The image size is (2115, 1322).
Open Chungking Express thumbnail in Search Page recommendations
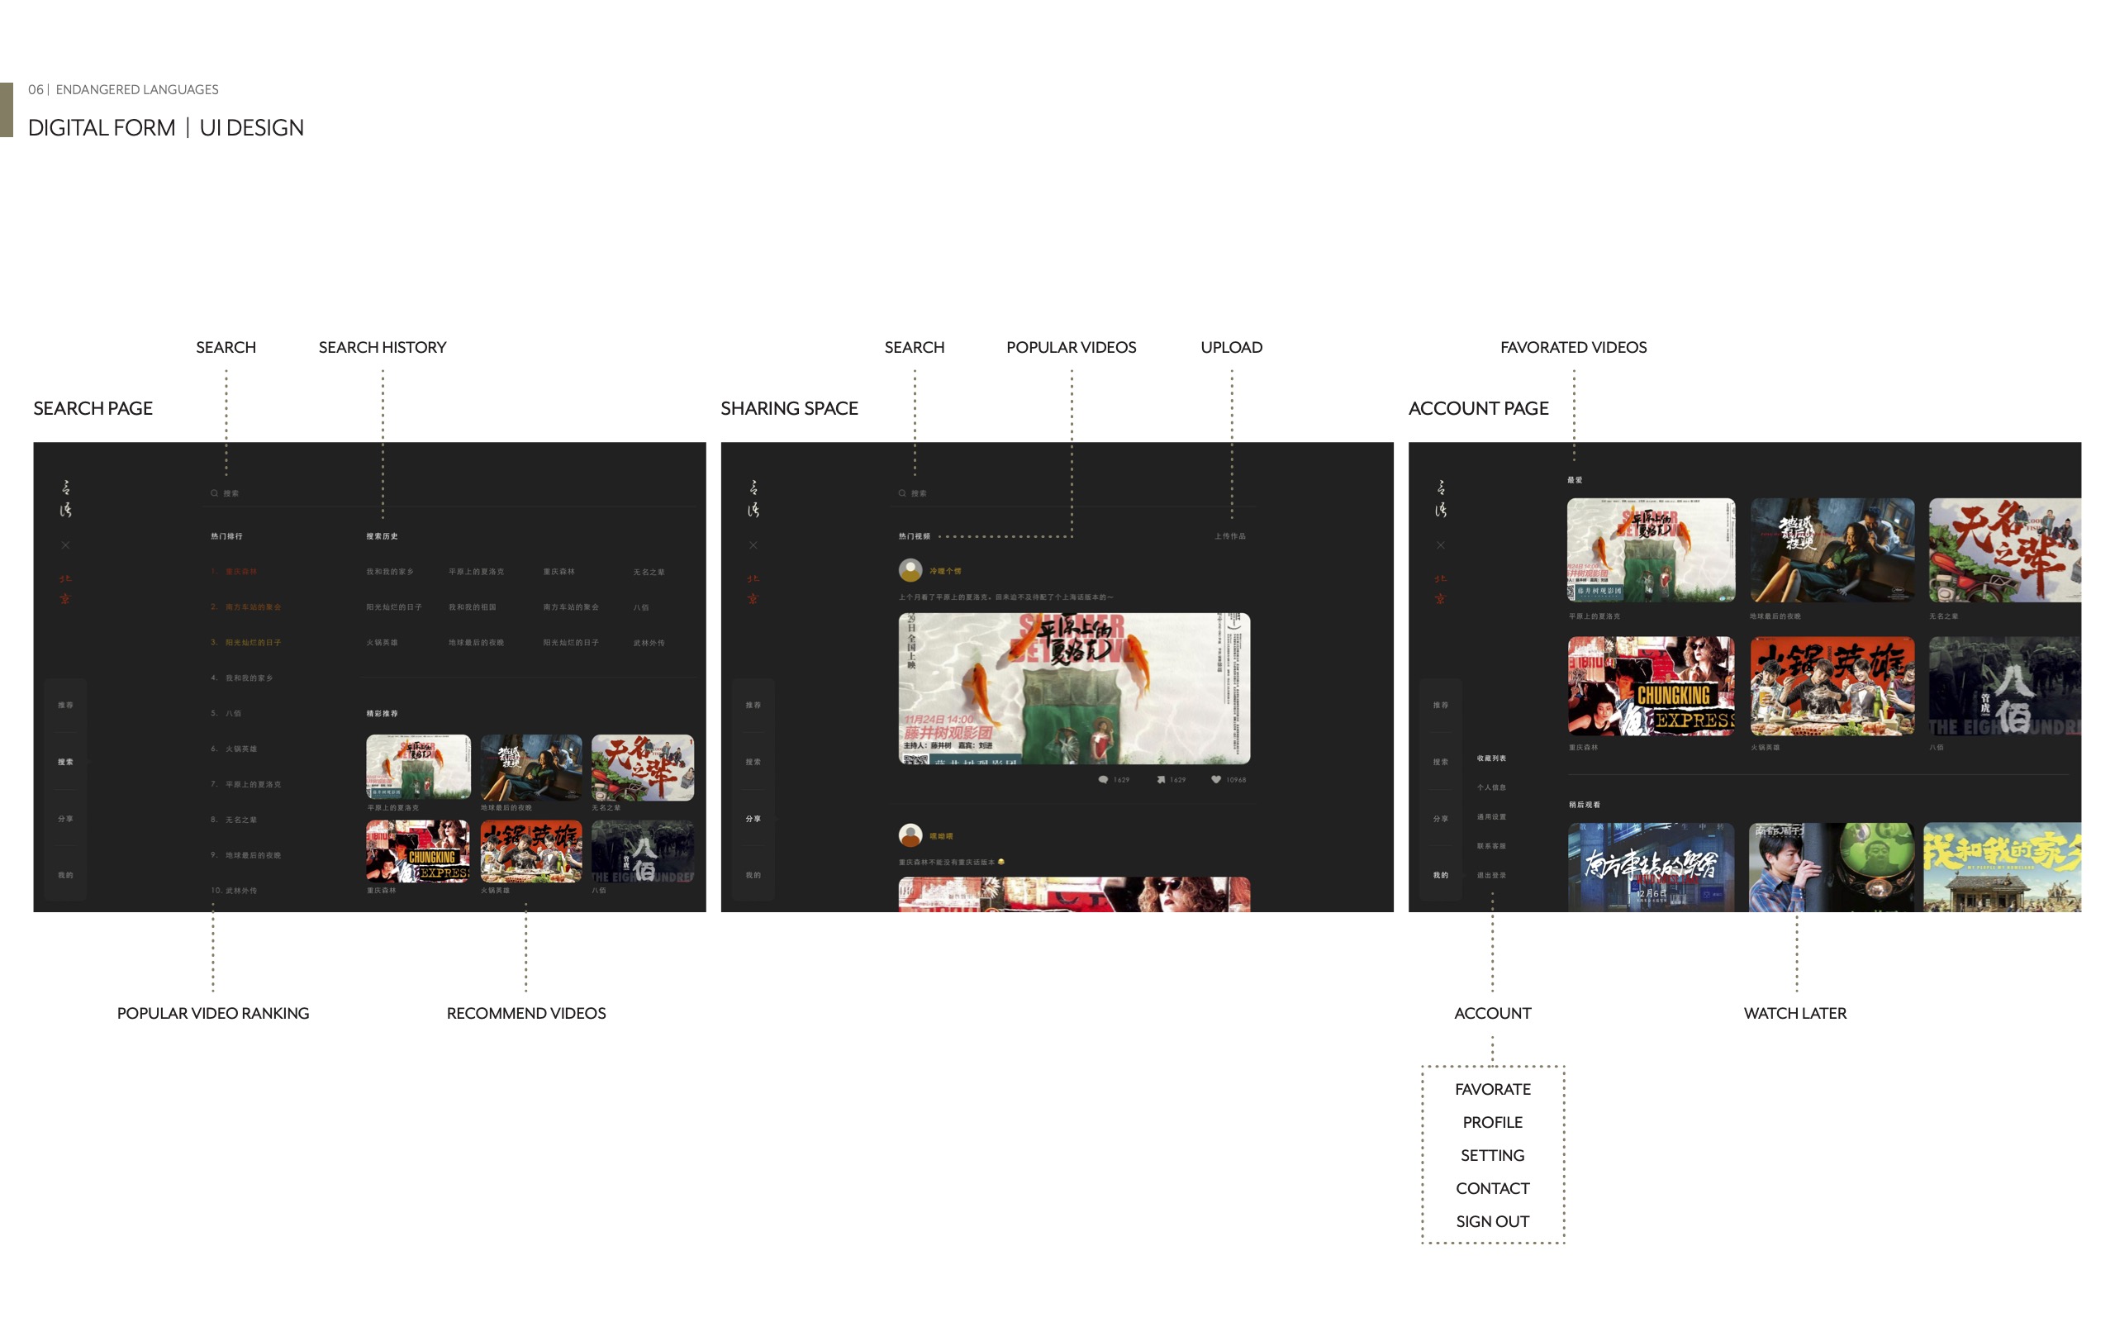(418, 851)
